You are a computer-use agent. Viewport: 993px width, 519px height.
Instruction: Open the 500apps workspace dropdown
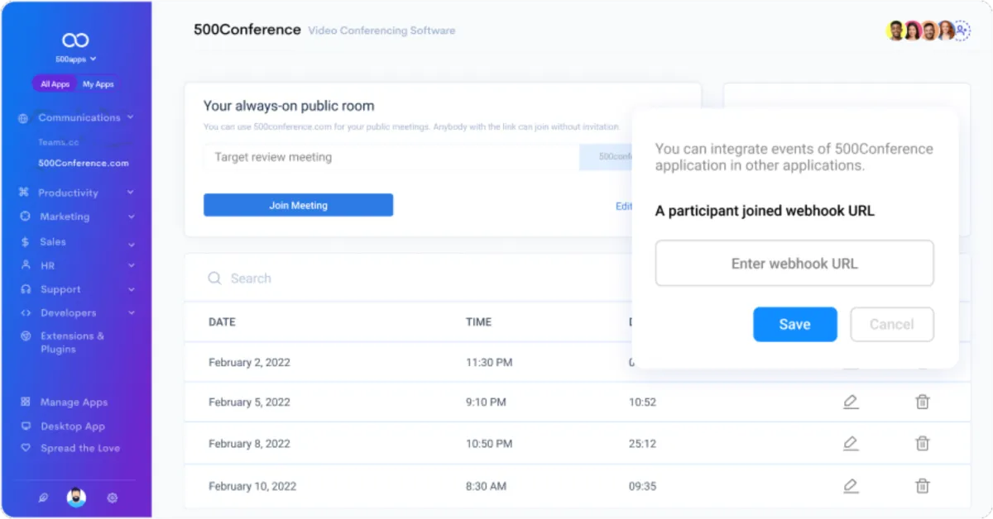(75, 60)
